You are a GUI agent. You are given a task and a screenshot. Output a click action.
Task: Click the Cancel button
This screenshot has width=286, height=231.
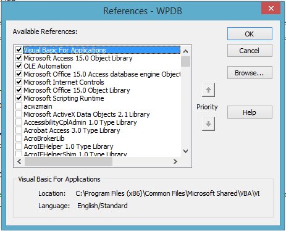click(x=250, y=51)
